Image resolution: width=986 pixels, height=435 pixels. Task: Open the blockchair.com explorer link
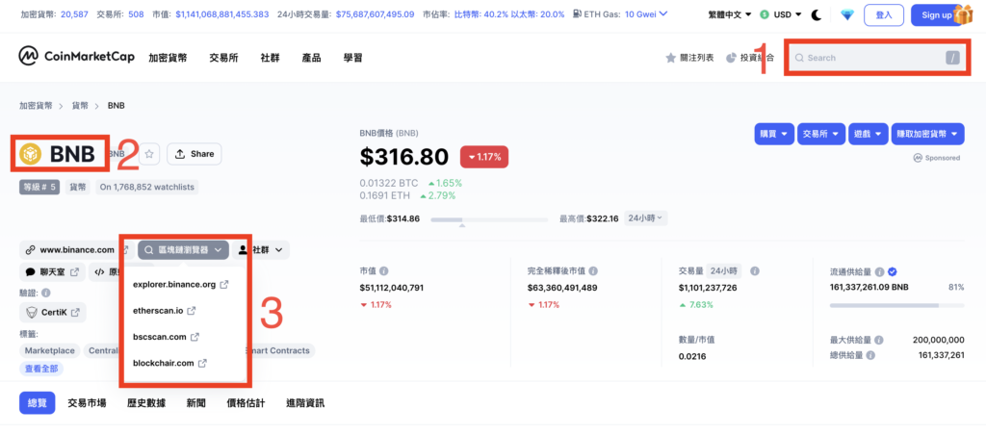164,364
